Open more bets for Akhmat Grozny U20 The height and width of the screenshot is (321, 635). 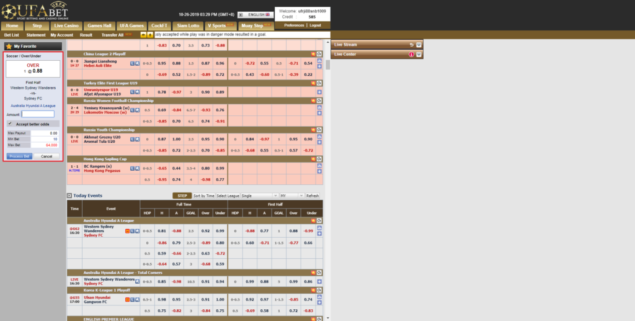click(319, 142)
